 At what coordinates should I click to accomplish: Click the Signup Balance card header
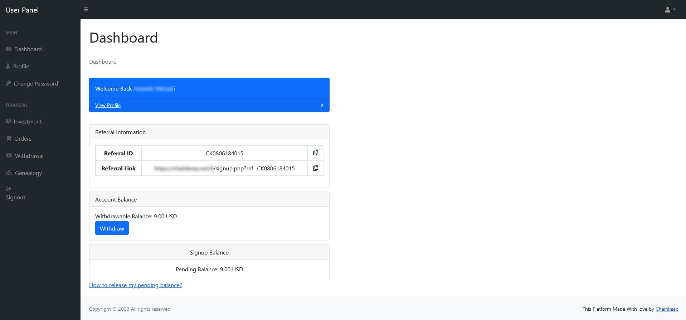[x=209, y=252]
